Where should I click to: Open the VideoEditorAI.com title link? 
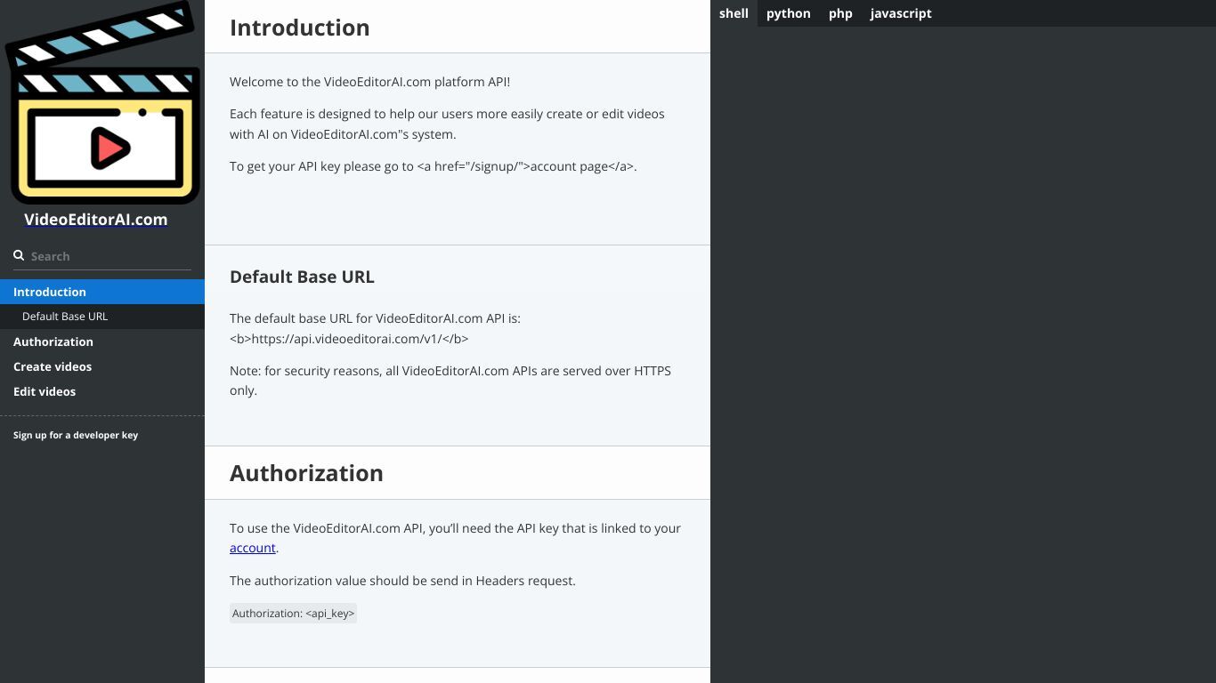click(x=96, y=220)
